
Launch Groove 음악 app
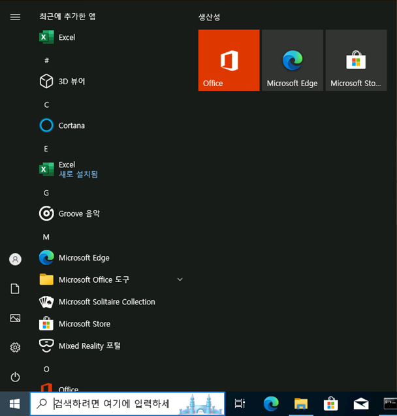tap(111, 214)
